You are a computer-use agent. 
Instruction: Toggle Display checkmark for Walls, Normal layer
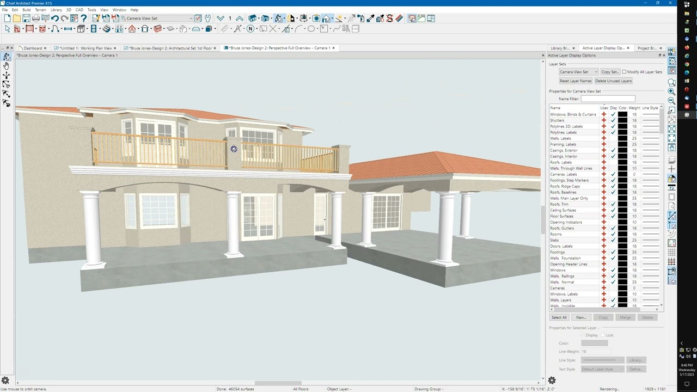point(613,282)
